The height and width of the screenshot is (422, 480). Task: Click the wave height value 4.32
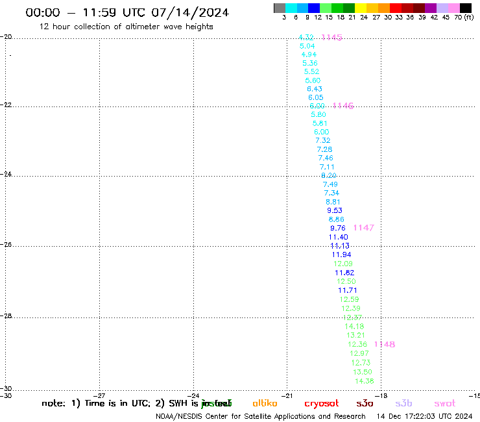(306, 38)
